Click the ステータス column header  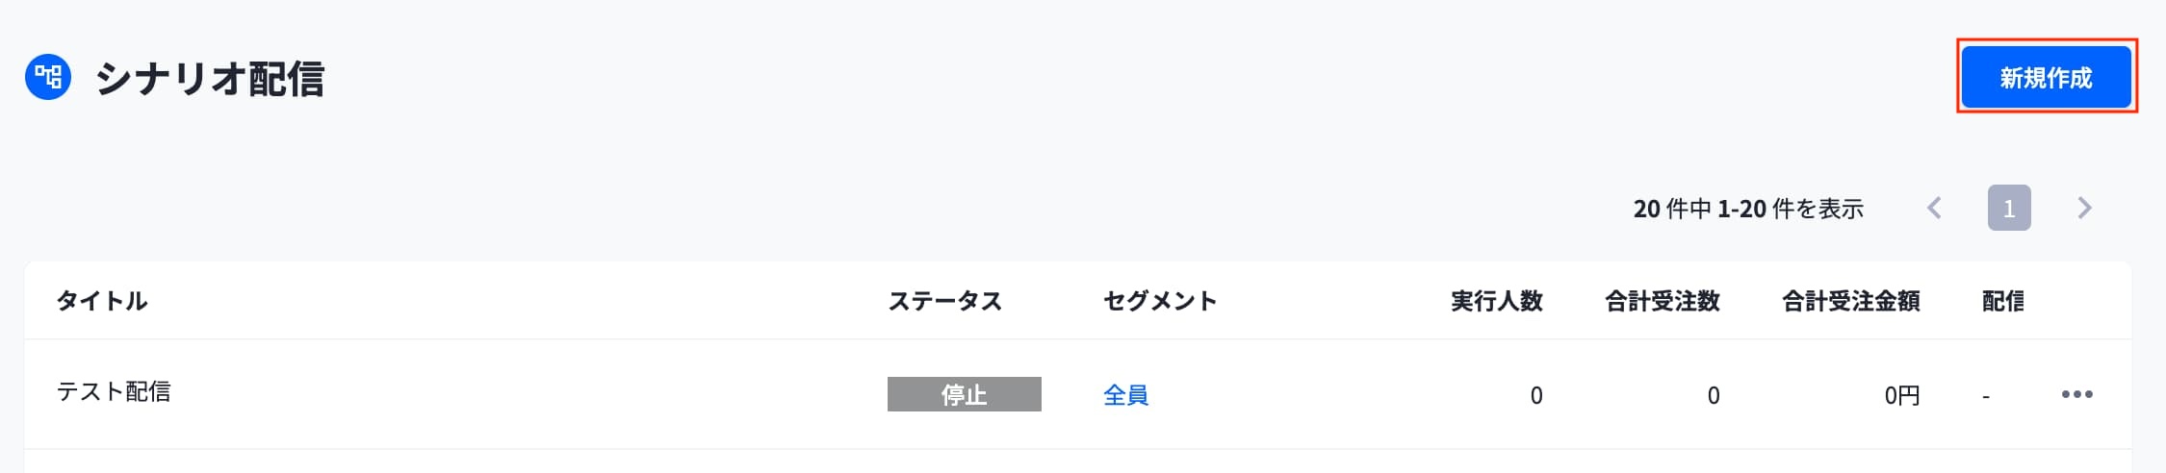point(944,301)
